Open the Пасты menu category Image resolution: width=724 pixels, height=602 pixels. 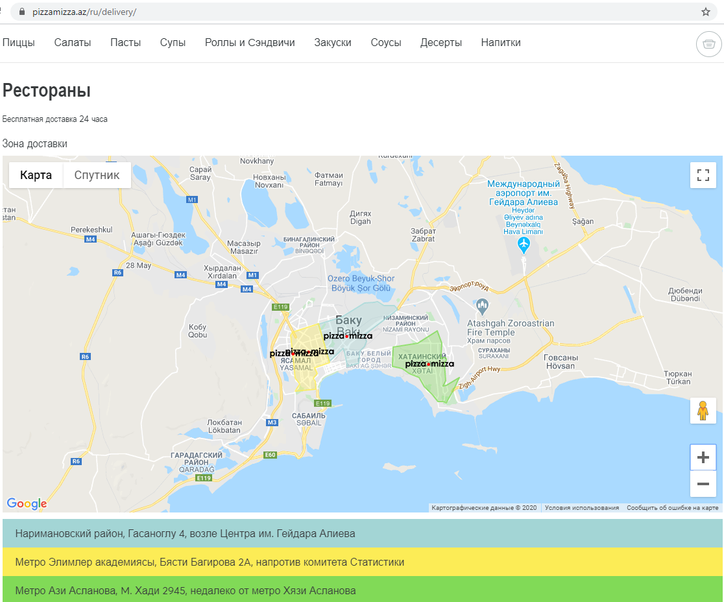(x=126, y=42)
